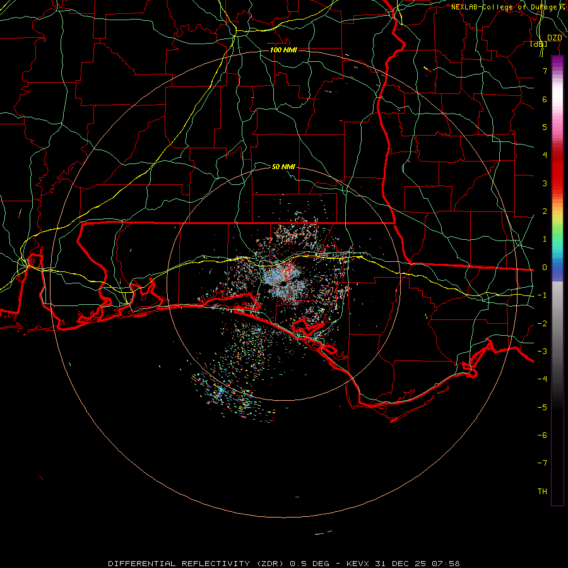The width and height of the screenshot is (568, 568).
Task: Click the Differential Reflectivity KEVX caption text
Action: pos(284,564)
